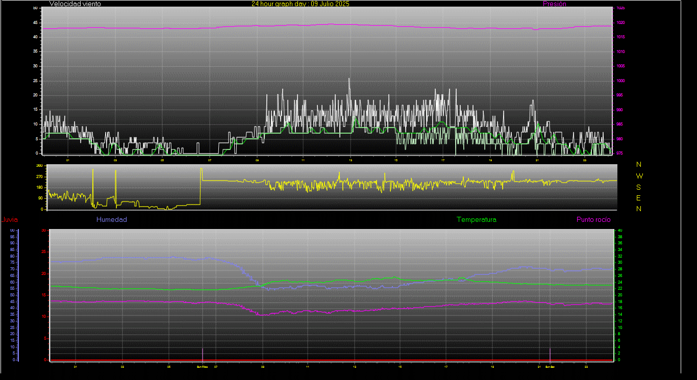Click pressure axis value 975
Viewport: 697px width, 380px height.
(x=619, y=153)
